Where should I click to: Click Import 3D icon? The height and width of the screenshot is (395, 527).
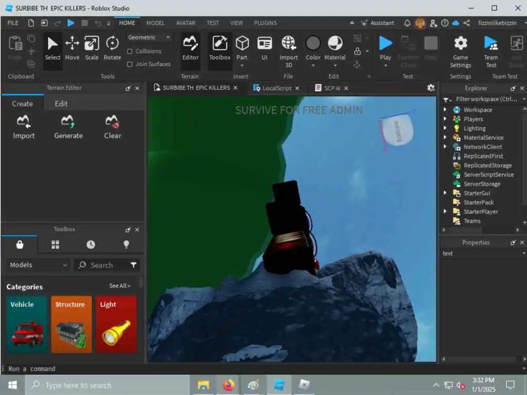coord(288,51)
